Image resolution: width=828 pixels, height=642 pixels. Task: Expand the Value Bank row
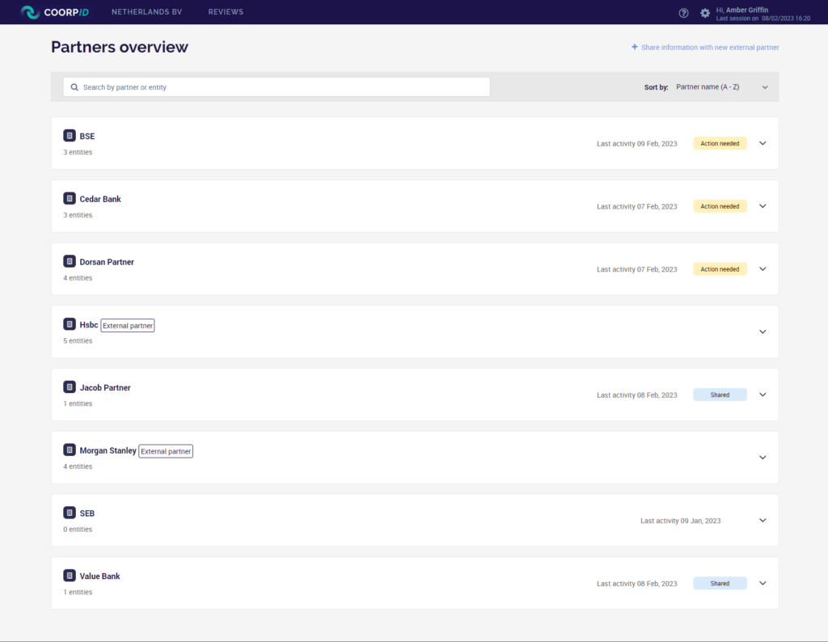763,583
